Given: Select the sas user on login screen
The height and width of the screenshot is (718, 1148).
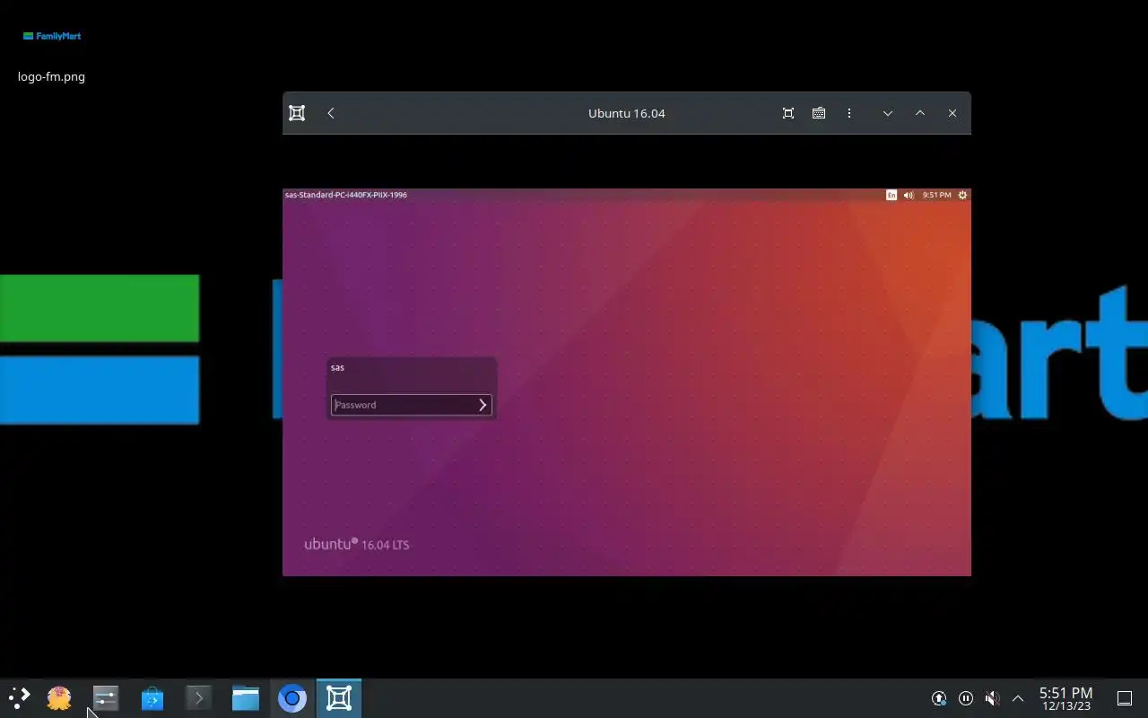Looking at the screenshot, I should click(337, 367).
